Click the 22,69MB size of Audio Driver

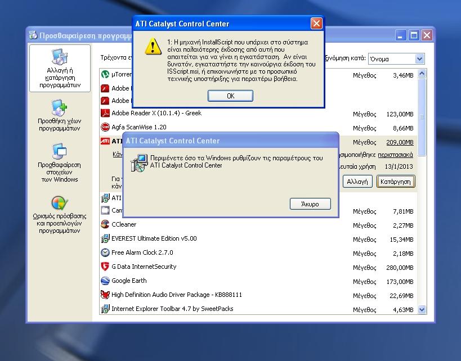pos(401,296)
